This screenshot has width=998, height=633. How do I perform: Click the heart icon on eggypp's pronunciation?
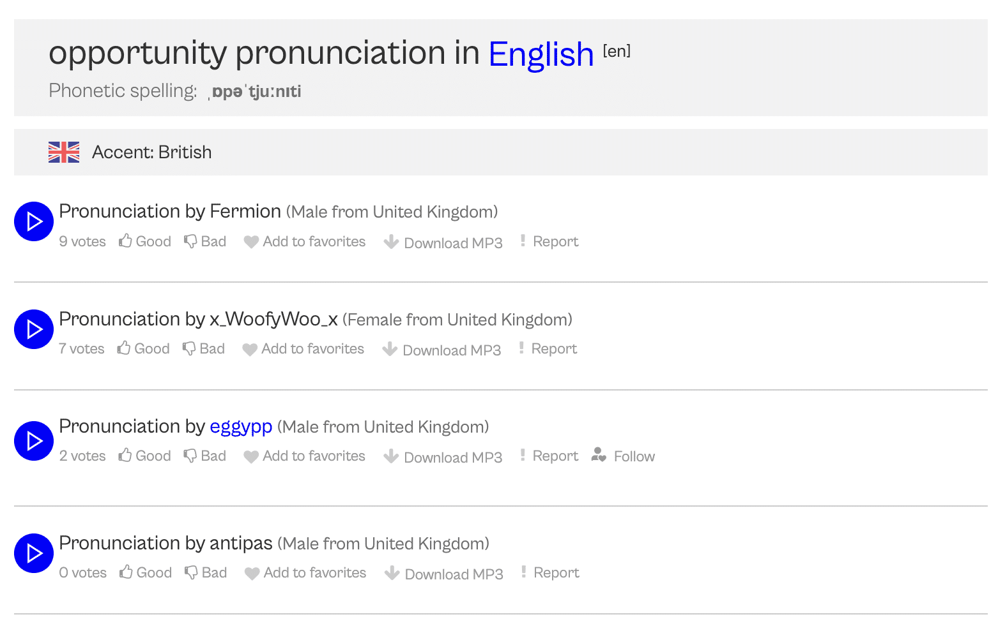pos(251,456)
